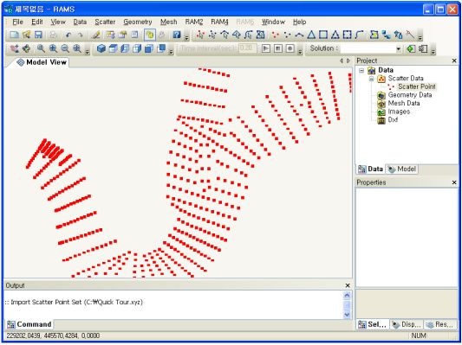Click the square with vertex nodes tool
The height and width of the screenshot is (345, 462).
348,35
